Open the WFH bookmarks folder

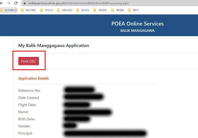pyautogui.click(x=133, y=10)
